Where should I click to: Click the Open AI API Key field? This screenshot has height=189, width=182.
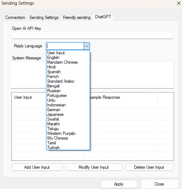coord(92,35)
